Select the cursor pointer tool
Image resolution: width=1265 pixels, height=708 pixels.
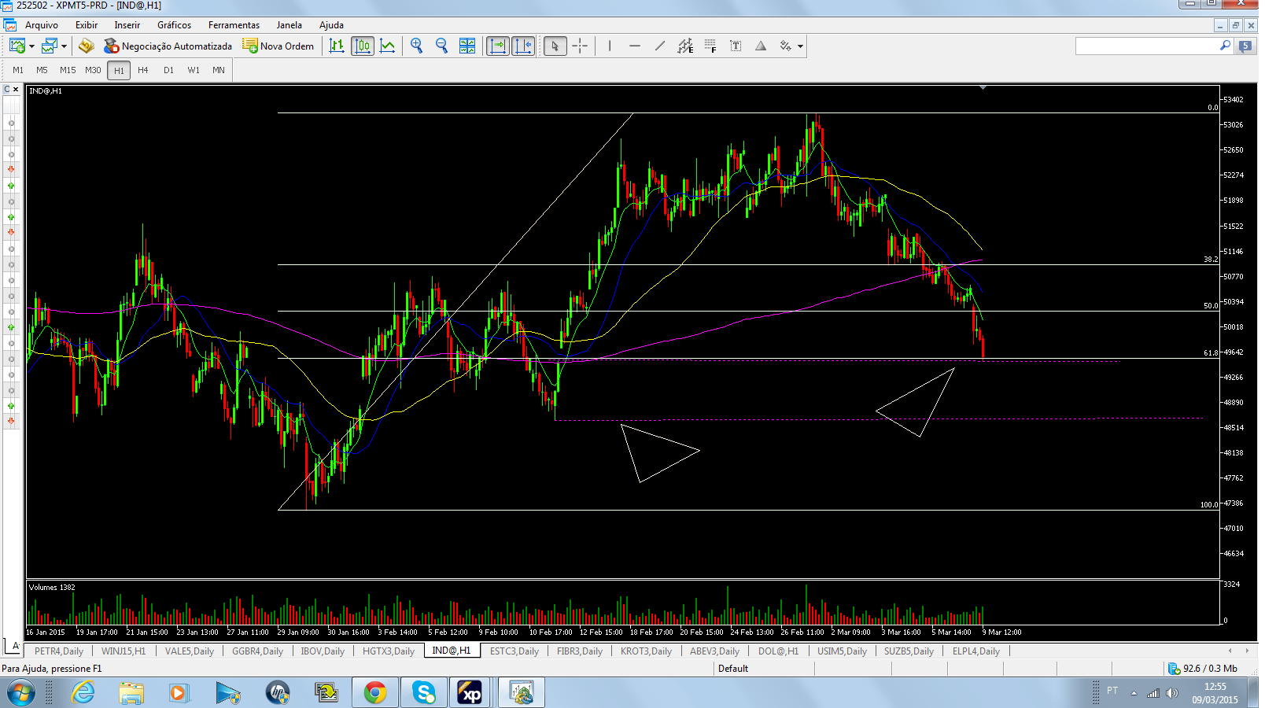[555, 46]
